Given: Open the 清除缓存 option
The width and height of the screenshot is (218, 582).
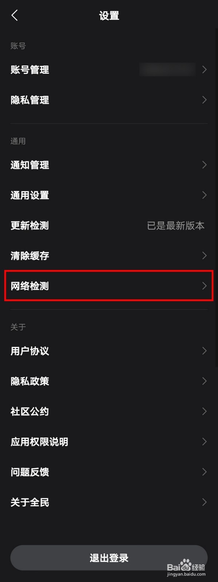Looking at the screenshot, I should [x=109, y=255].
